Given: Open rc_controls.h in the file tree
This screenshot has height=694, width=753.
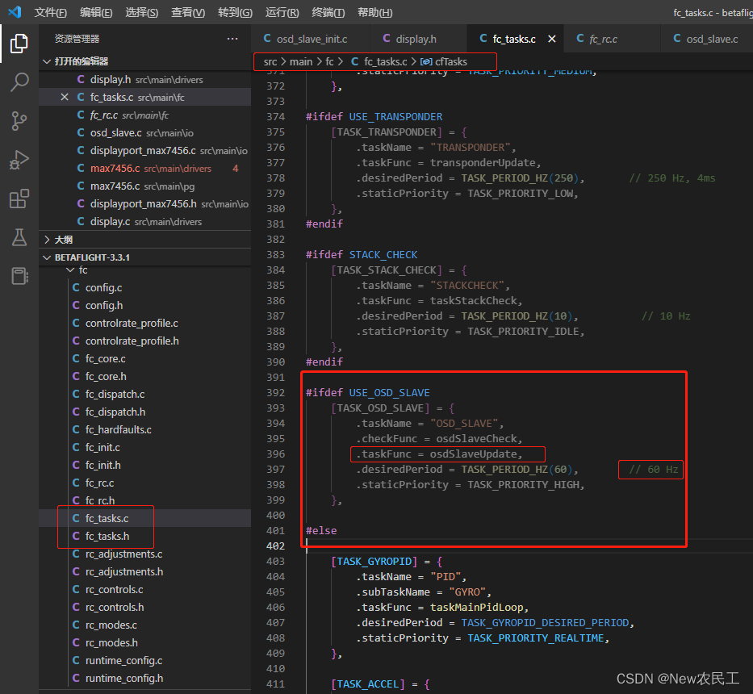Looking at the screenshot, I should tap(145, 608).
